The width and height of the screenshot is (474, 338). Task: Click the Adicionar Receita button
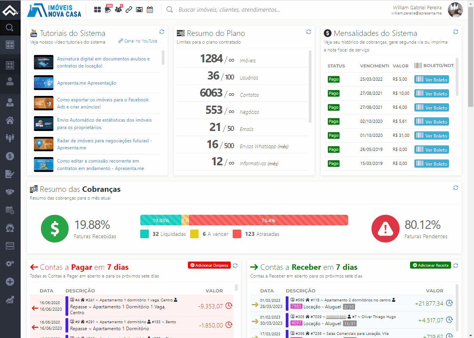tap(430, 265)
